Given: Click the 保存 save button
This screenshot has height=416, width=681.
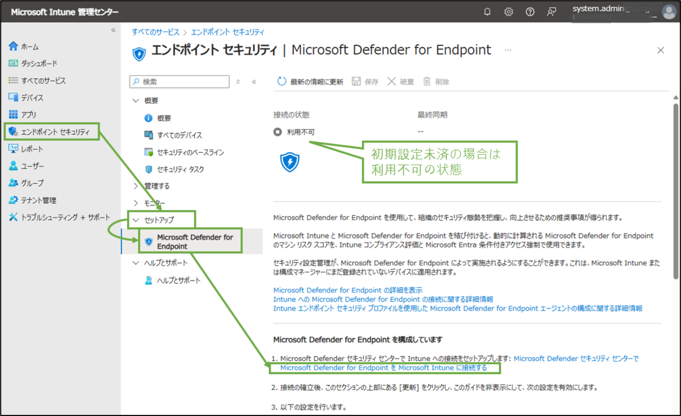Looking at the screenshot, I should [x=365, y=82].
